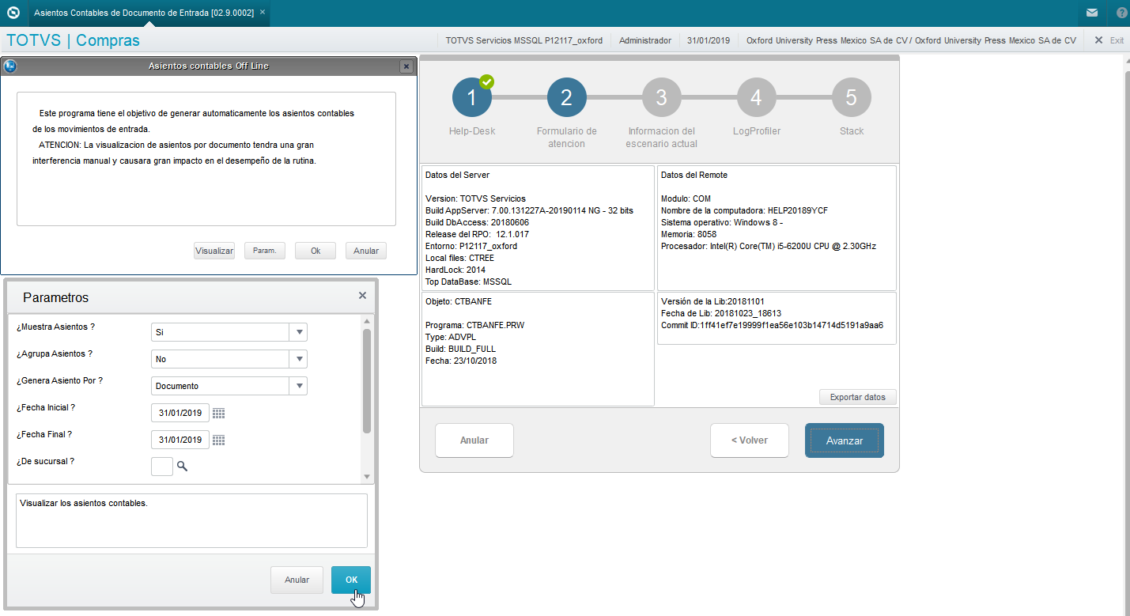This screenshot has height=616, width=1130.
Task: Click the Avanzar button
Action: [x=845, y=440]
